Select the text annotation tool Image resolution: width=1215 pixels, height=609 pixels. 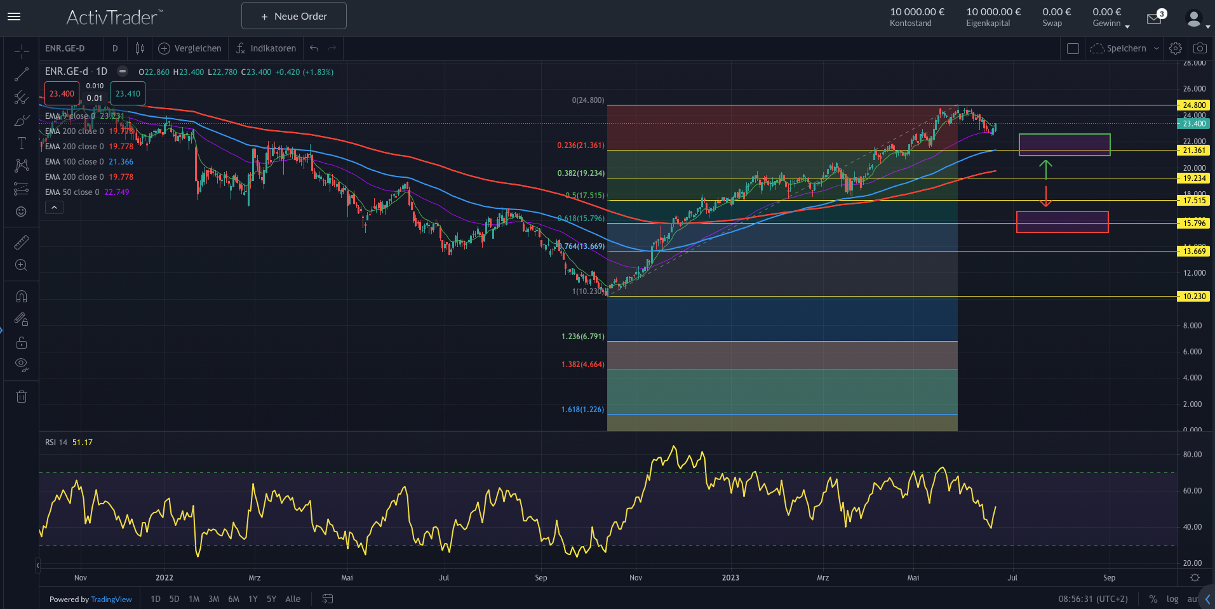pyautogui.click(x=22, y=143)
